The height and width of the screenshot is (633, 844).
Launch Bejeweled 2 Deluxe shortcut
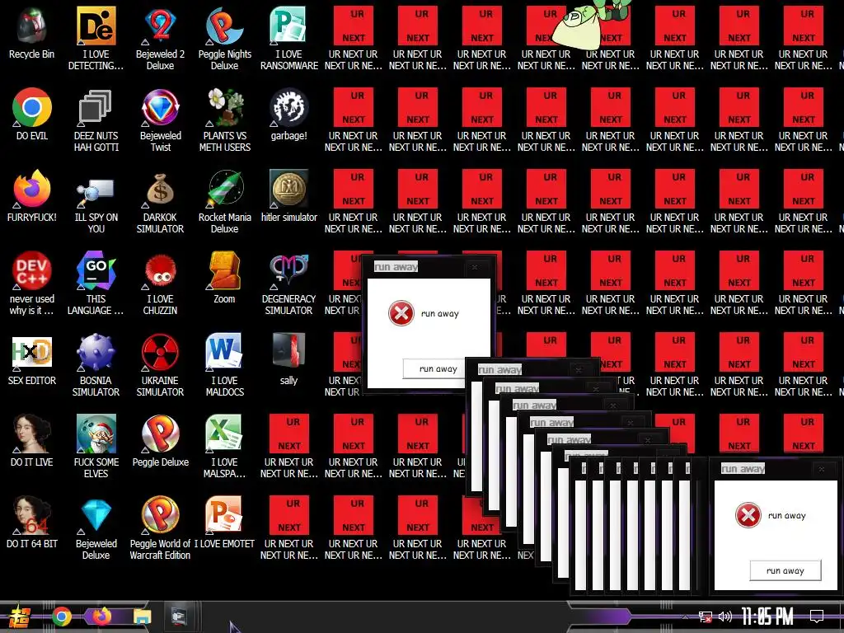coord(161,26)
